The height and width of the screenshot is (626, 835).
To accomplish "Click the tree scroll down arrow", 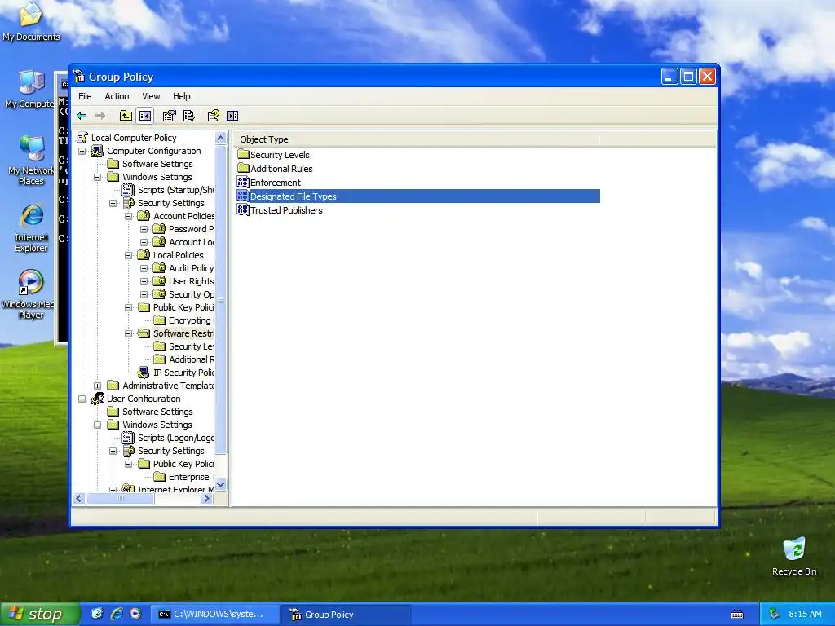I will click(x=220, y=484).
